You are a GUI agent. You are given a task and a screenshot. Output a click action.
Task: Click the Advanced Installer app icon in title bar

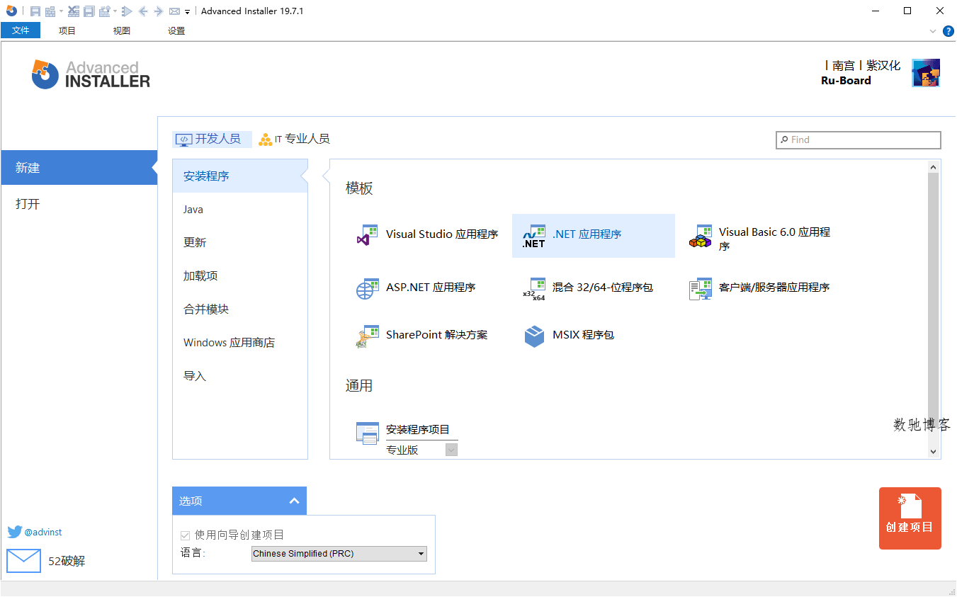click(11, 11)
